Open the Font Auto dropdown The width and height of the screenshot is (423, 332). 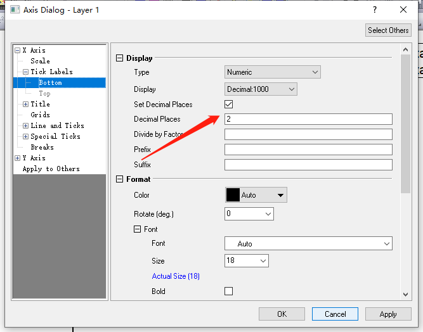[308, 243]
